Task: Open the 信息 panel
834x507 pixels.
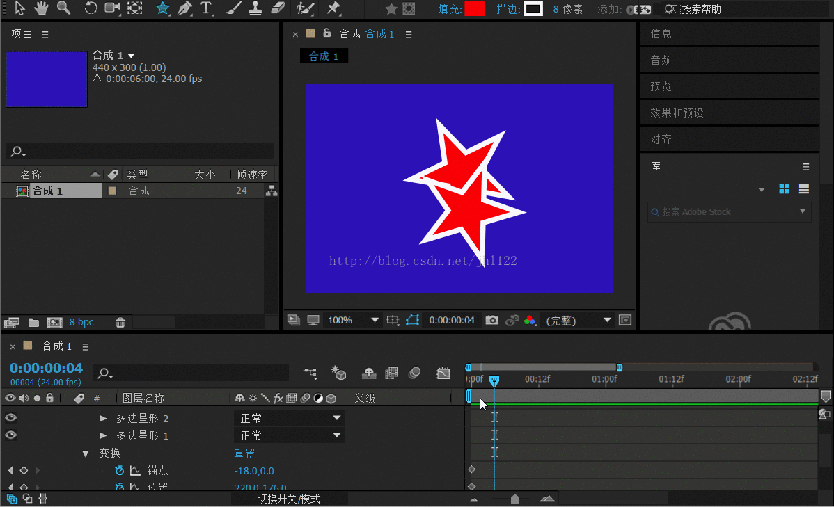Action: (729, 33)
